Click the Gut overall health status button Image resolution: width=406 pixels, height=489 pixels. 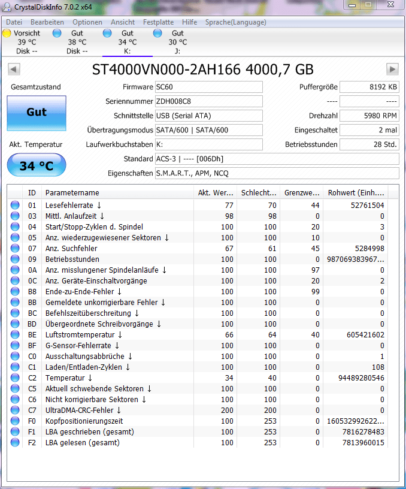[37, 113]
